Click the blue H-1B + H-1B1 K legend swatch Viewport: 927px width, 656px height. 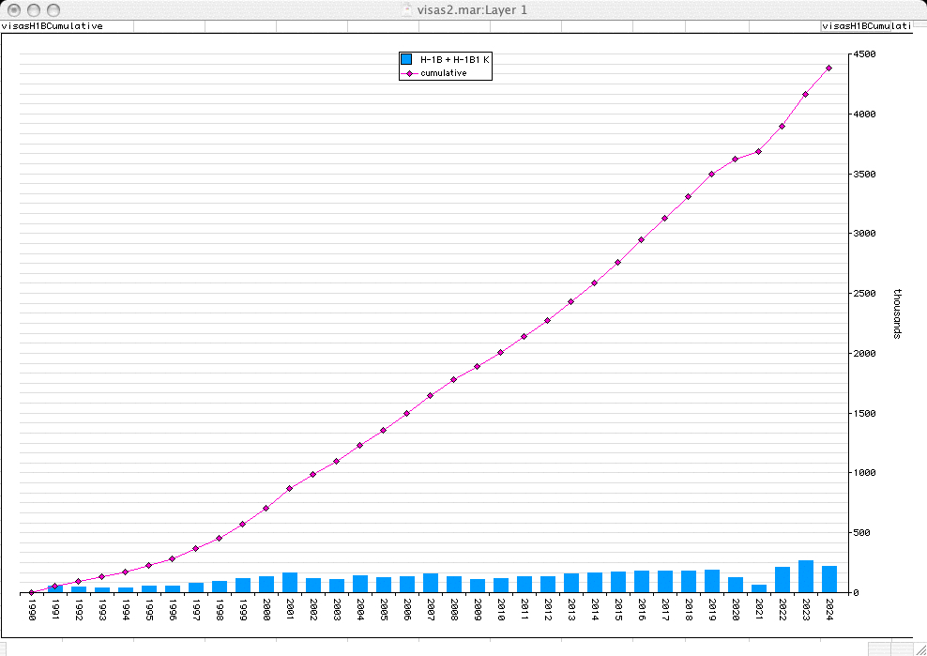pos(406,59)
